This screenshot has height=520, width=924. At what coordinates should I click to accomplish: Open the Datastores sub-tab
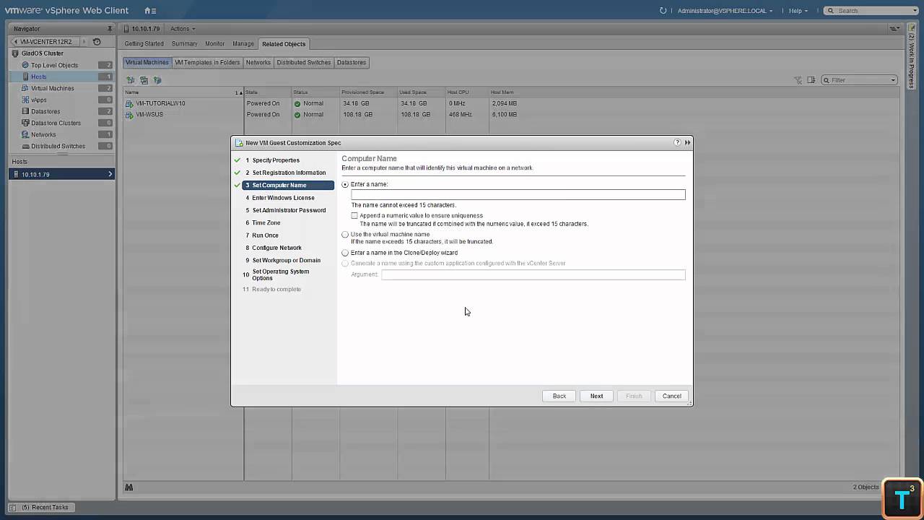[x=352, y=62]
